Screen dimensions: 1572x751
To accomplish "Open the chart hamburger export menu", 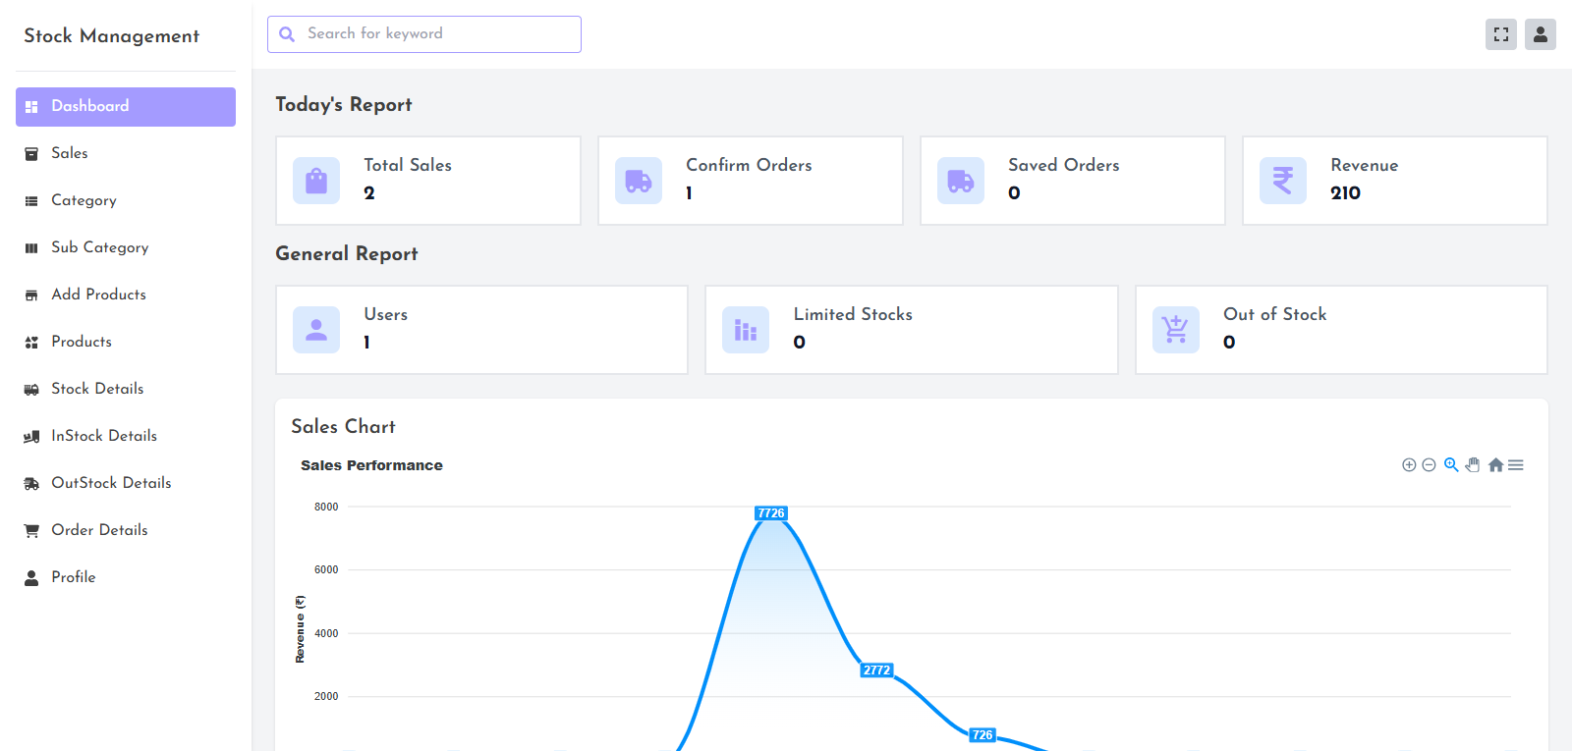I will point(1516,465).
